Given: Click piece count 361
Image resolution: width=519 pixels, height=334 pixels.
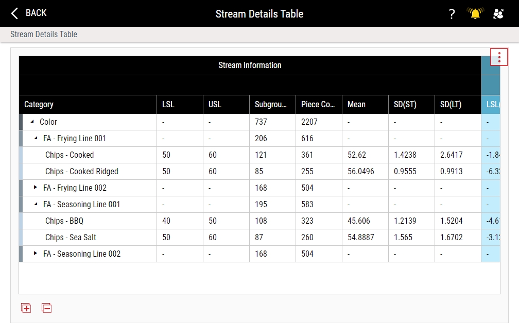Looking at the screenshot, I should (307, 155).
